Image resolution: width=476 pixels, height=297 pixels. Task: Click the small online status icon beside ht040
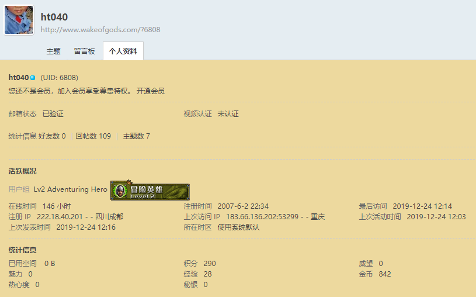point(33,78)
